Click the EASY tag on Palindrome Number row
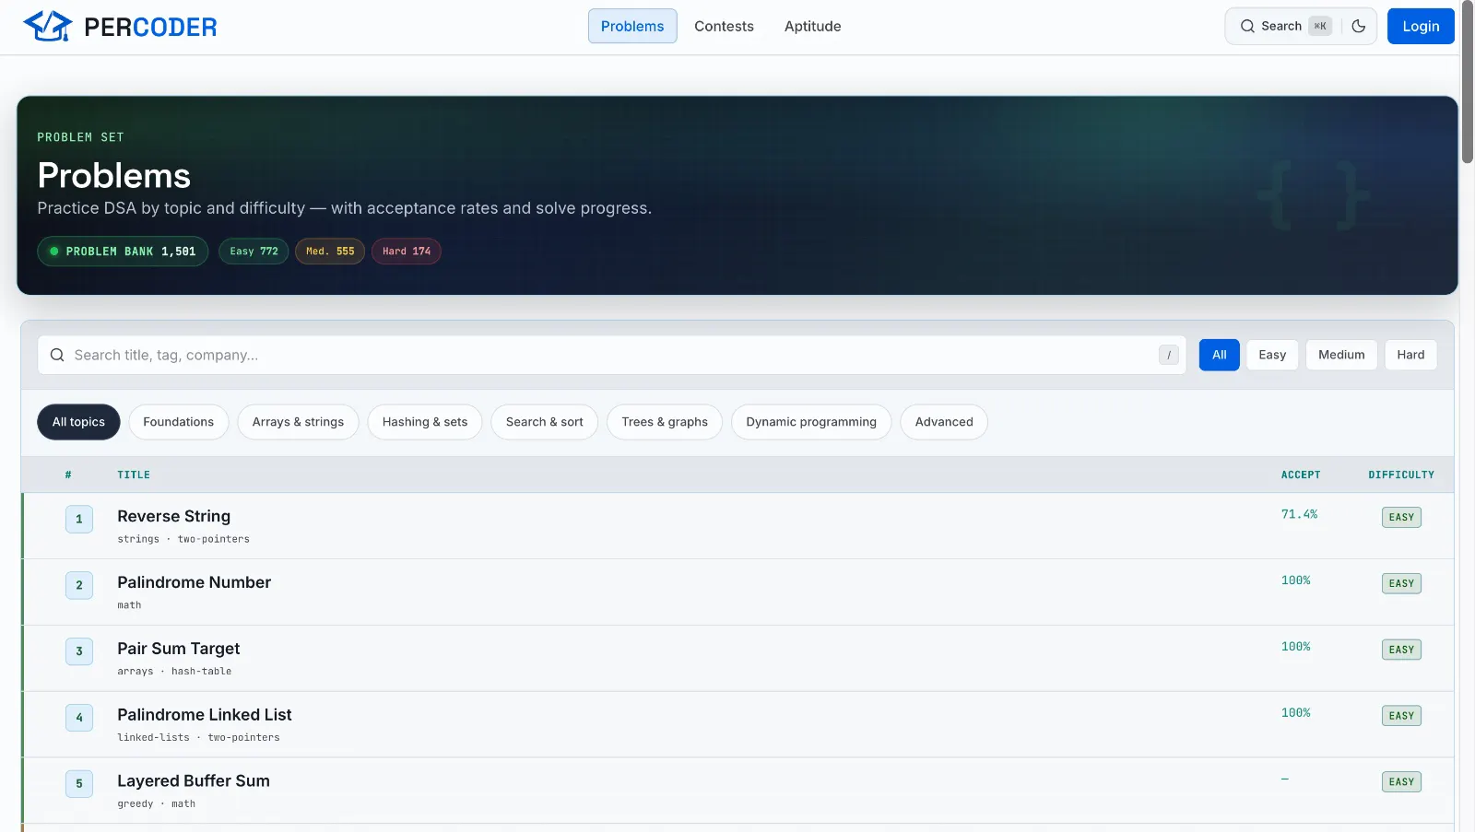1475x832 pixels. (x=1401, y=584)
